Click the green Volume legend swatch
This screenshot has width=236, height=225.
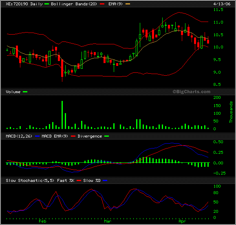[25, 92]
